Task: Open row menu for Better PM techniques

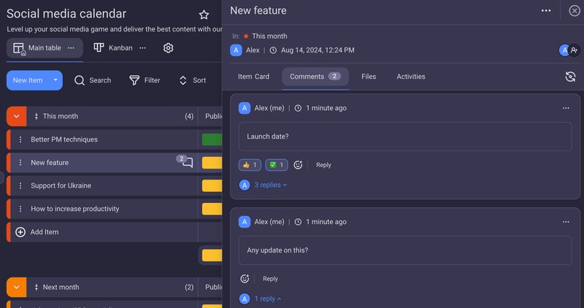Action: tap(20, 139)
